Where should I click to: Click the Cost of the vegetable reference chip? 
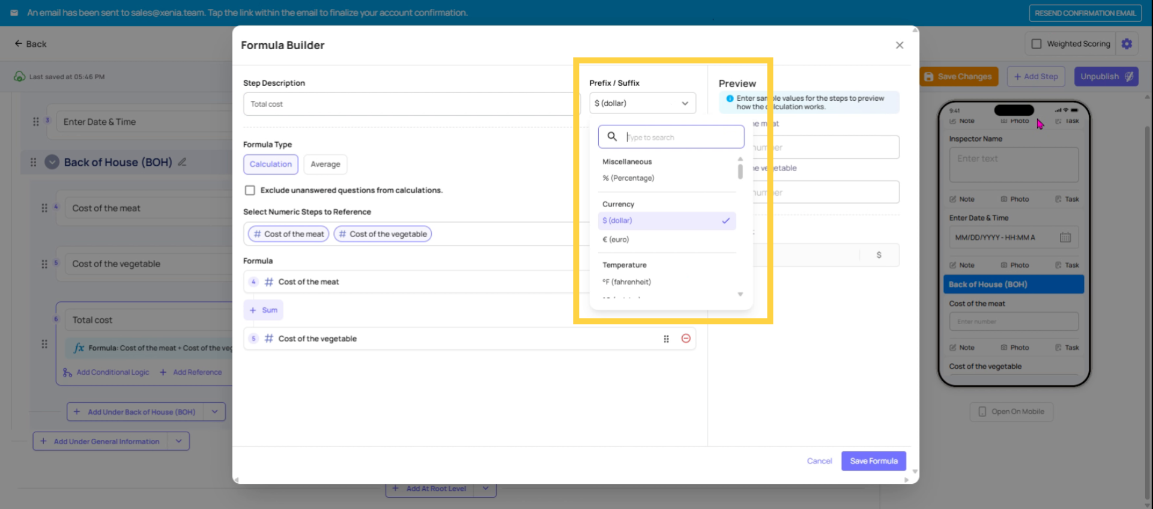tap(383, 234)
